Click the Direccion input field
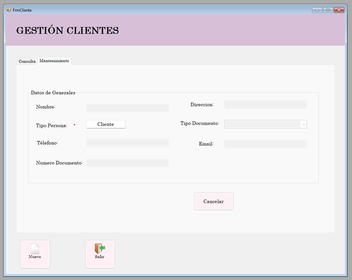This screenshot has width=352, height=280. tap(265, 105)
